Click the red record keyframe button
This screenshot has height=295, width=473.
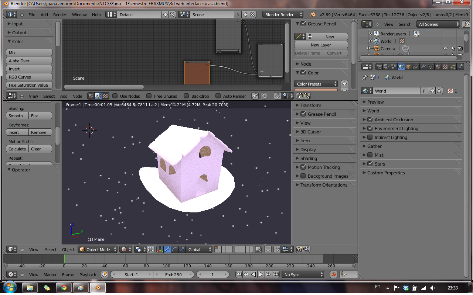[334, 274]
